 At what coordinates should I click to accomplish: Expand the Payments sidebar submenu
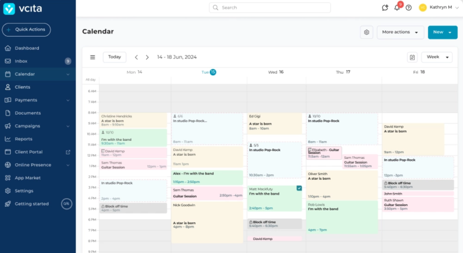68,100
